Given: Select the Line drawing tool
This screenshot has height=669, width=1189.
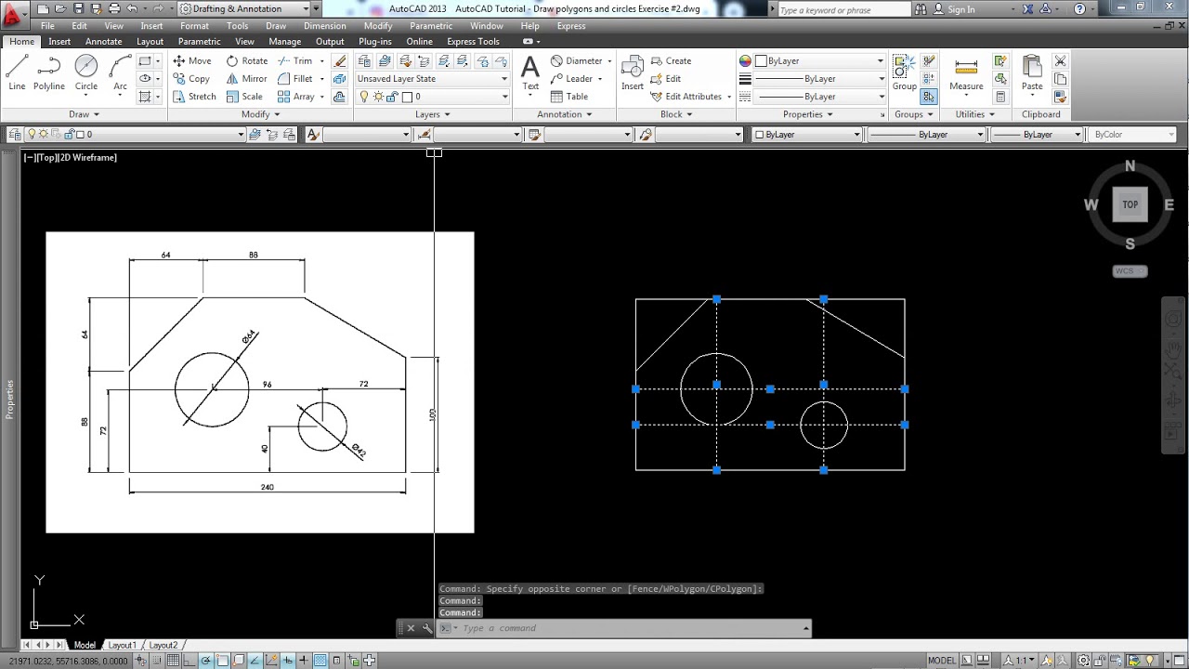Looking at the screenshot, I should point(17,72).
